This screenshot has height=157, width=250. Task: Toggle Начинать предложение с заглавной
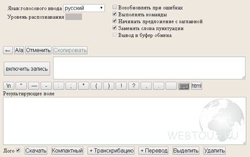click(x=114, y=21)
